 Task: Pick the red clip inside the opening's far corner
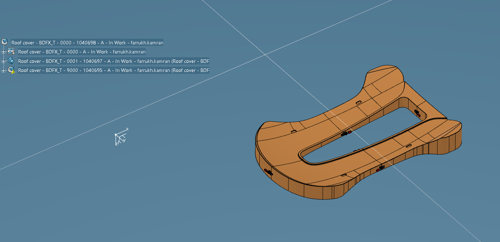click(417, 113)
